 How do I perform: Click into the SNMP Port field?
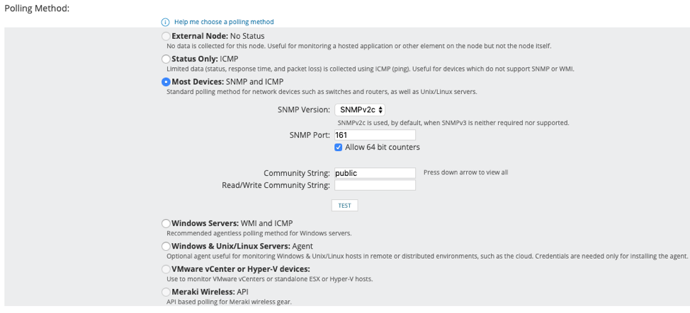(375, 135)
